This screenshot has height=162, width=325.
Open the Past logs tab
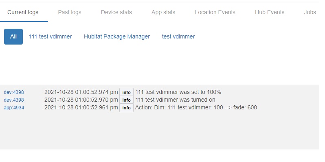(70, 13)
